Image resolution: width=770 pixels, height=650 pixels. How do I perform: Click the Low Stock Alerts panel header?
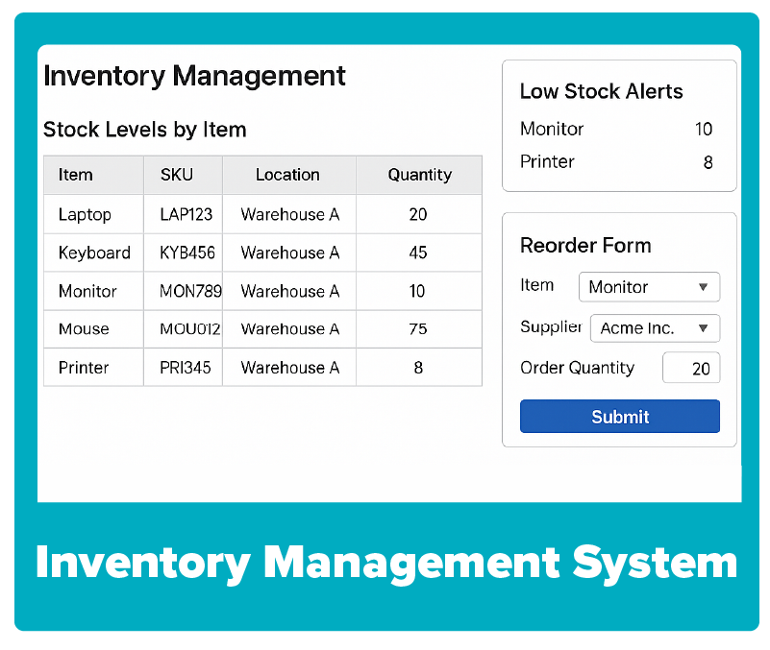click(602, 91)
